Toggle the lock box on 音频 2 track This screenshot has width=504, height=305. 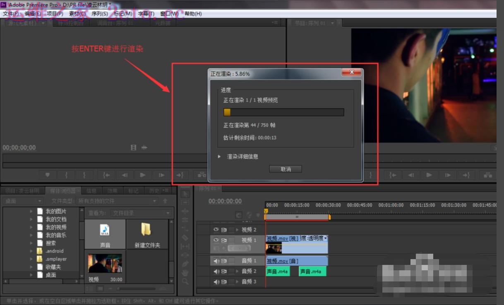coord(231,271)
